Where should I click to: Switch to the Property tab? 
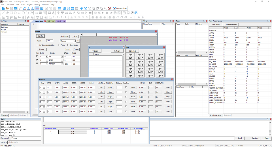[x=227, y=115]
